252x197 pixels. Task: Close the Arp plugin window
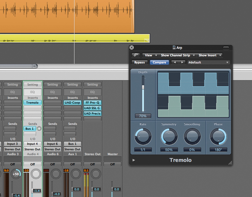pos(131,48)
